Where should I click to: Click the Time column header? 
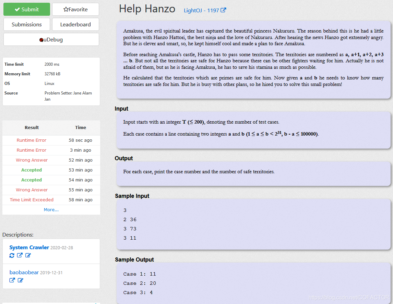81,128
